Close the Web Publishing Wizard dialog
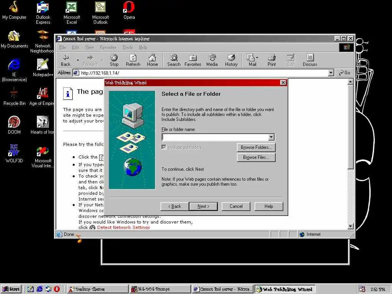The height and width of the screenshot is (294, 392). point(283,83)
